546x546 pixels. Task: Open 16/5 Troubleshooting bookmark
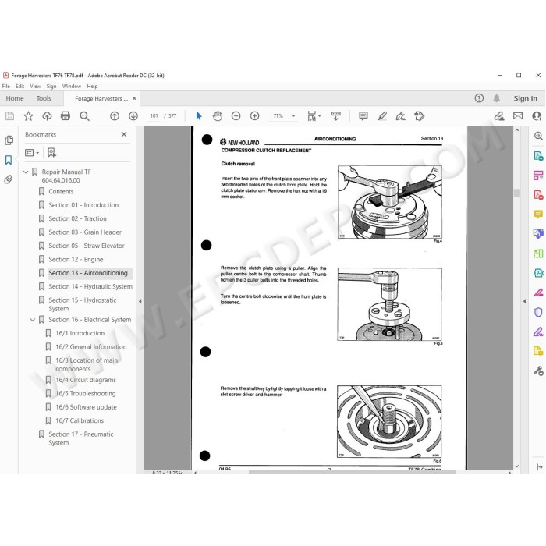click(x=86, y=393)
